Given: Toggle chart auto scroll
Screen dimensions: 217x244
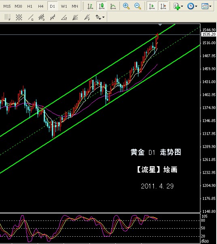Looking at the screenshot, I should [151, 6].
